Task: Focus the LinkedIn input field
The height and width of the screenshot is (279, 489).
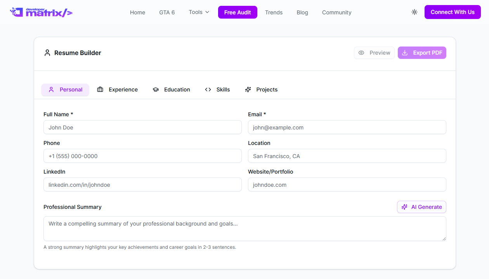Action: point(142,184)
